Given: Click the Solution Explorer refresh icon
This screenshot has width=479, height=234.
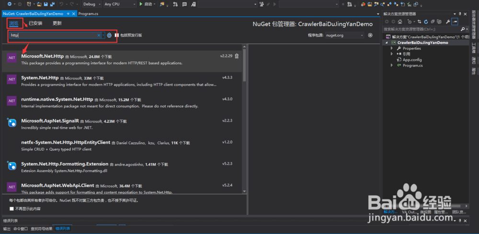Looking at the screenshot, I should pyautogui.click(x=426, y=22).
